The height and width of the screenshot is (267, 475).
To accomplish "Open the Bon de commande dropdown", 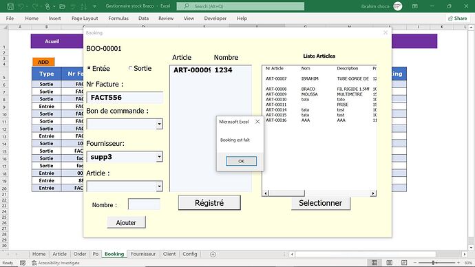I will point(159,124).
